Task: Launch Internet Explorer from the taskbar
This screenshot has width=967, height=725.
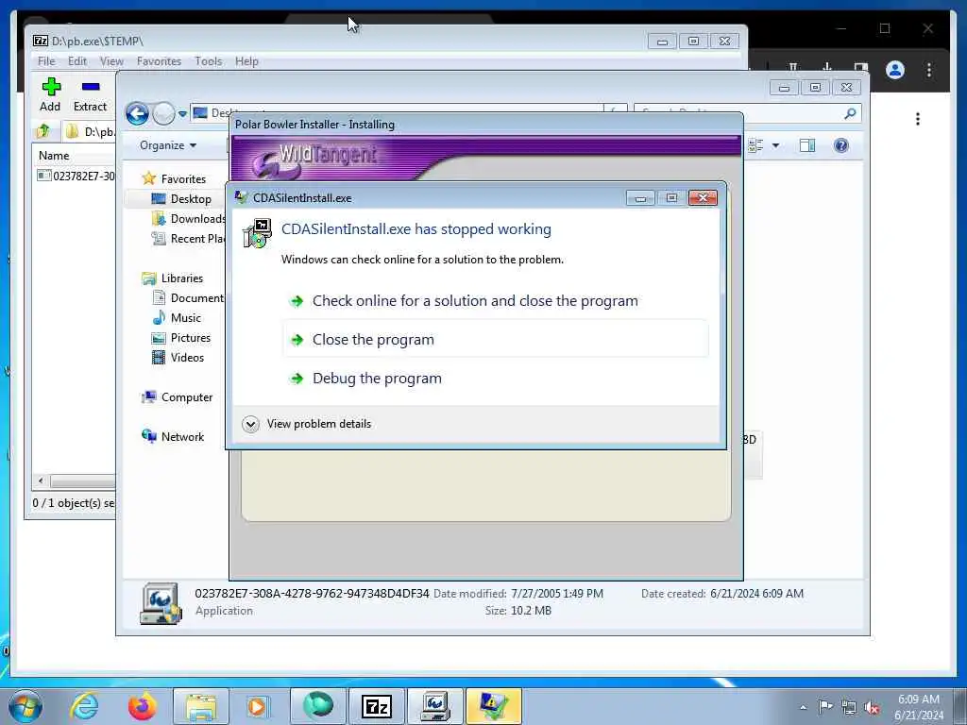Action: (84, 706)
